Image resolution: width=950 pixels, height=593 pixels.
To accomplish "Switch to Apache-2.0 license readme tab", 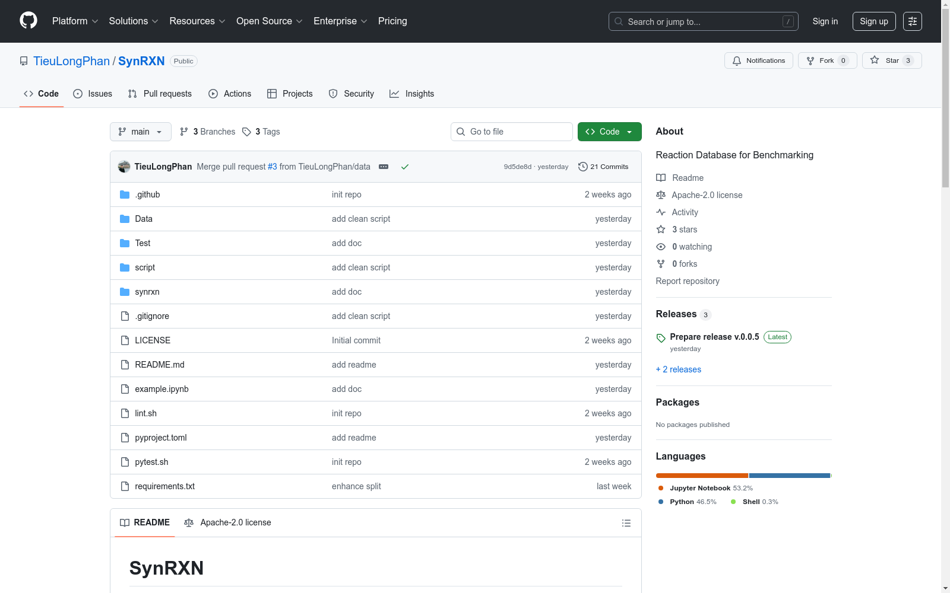I will (x=228, y=522).
